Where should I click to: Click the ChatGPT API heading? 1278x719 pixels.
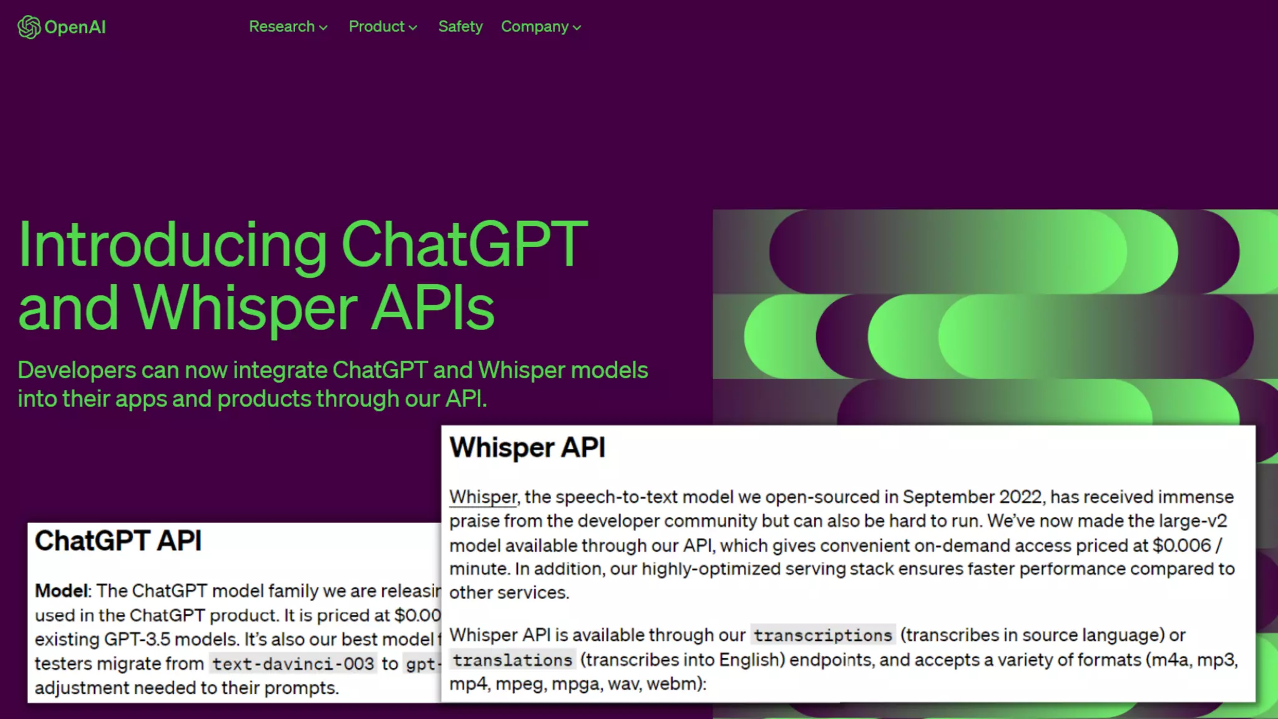click(x=118, y=541)
